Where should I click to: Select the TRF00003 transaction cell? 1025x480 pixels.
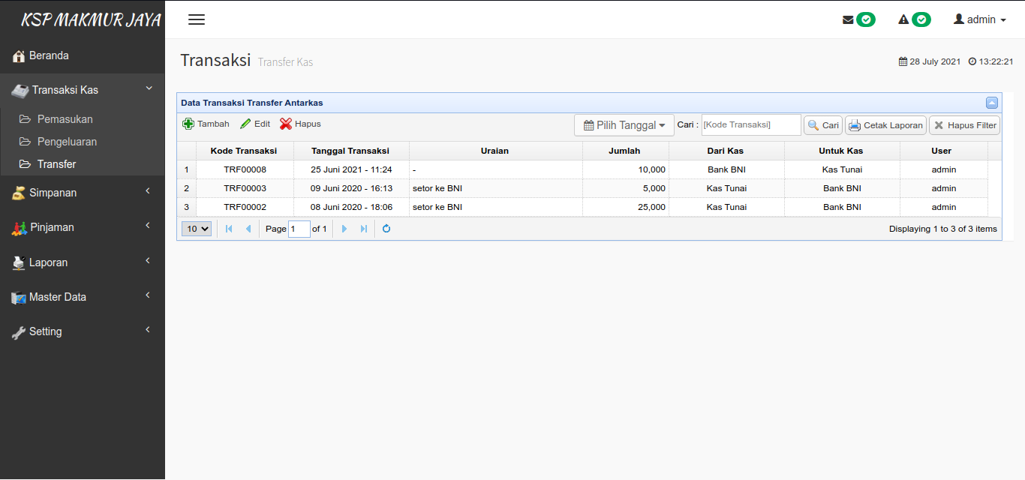tap(245, 188)
